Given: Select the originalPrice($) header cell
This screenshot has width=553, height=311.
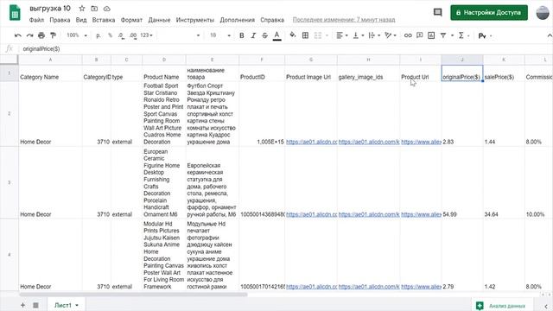Looking at the screenshot, I should click(x=462, y=73).
